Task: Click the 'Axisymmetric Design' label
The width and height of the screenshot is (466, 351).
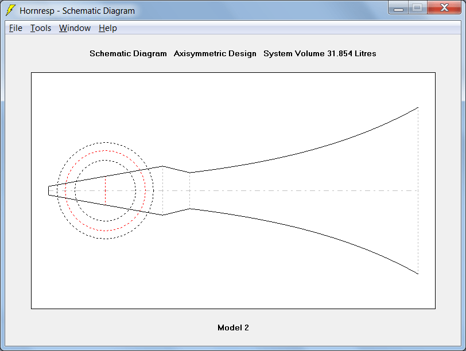Action: tap(215, 53)
